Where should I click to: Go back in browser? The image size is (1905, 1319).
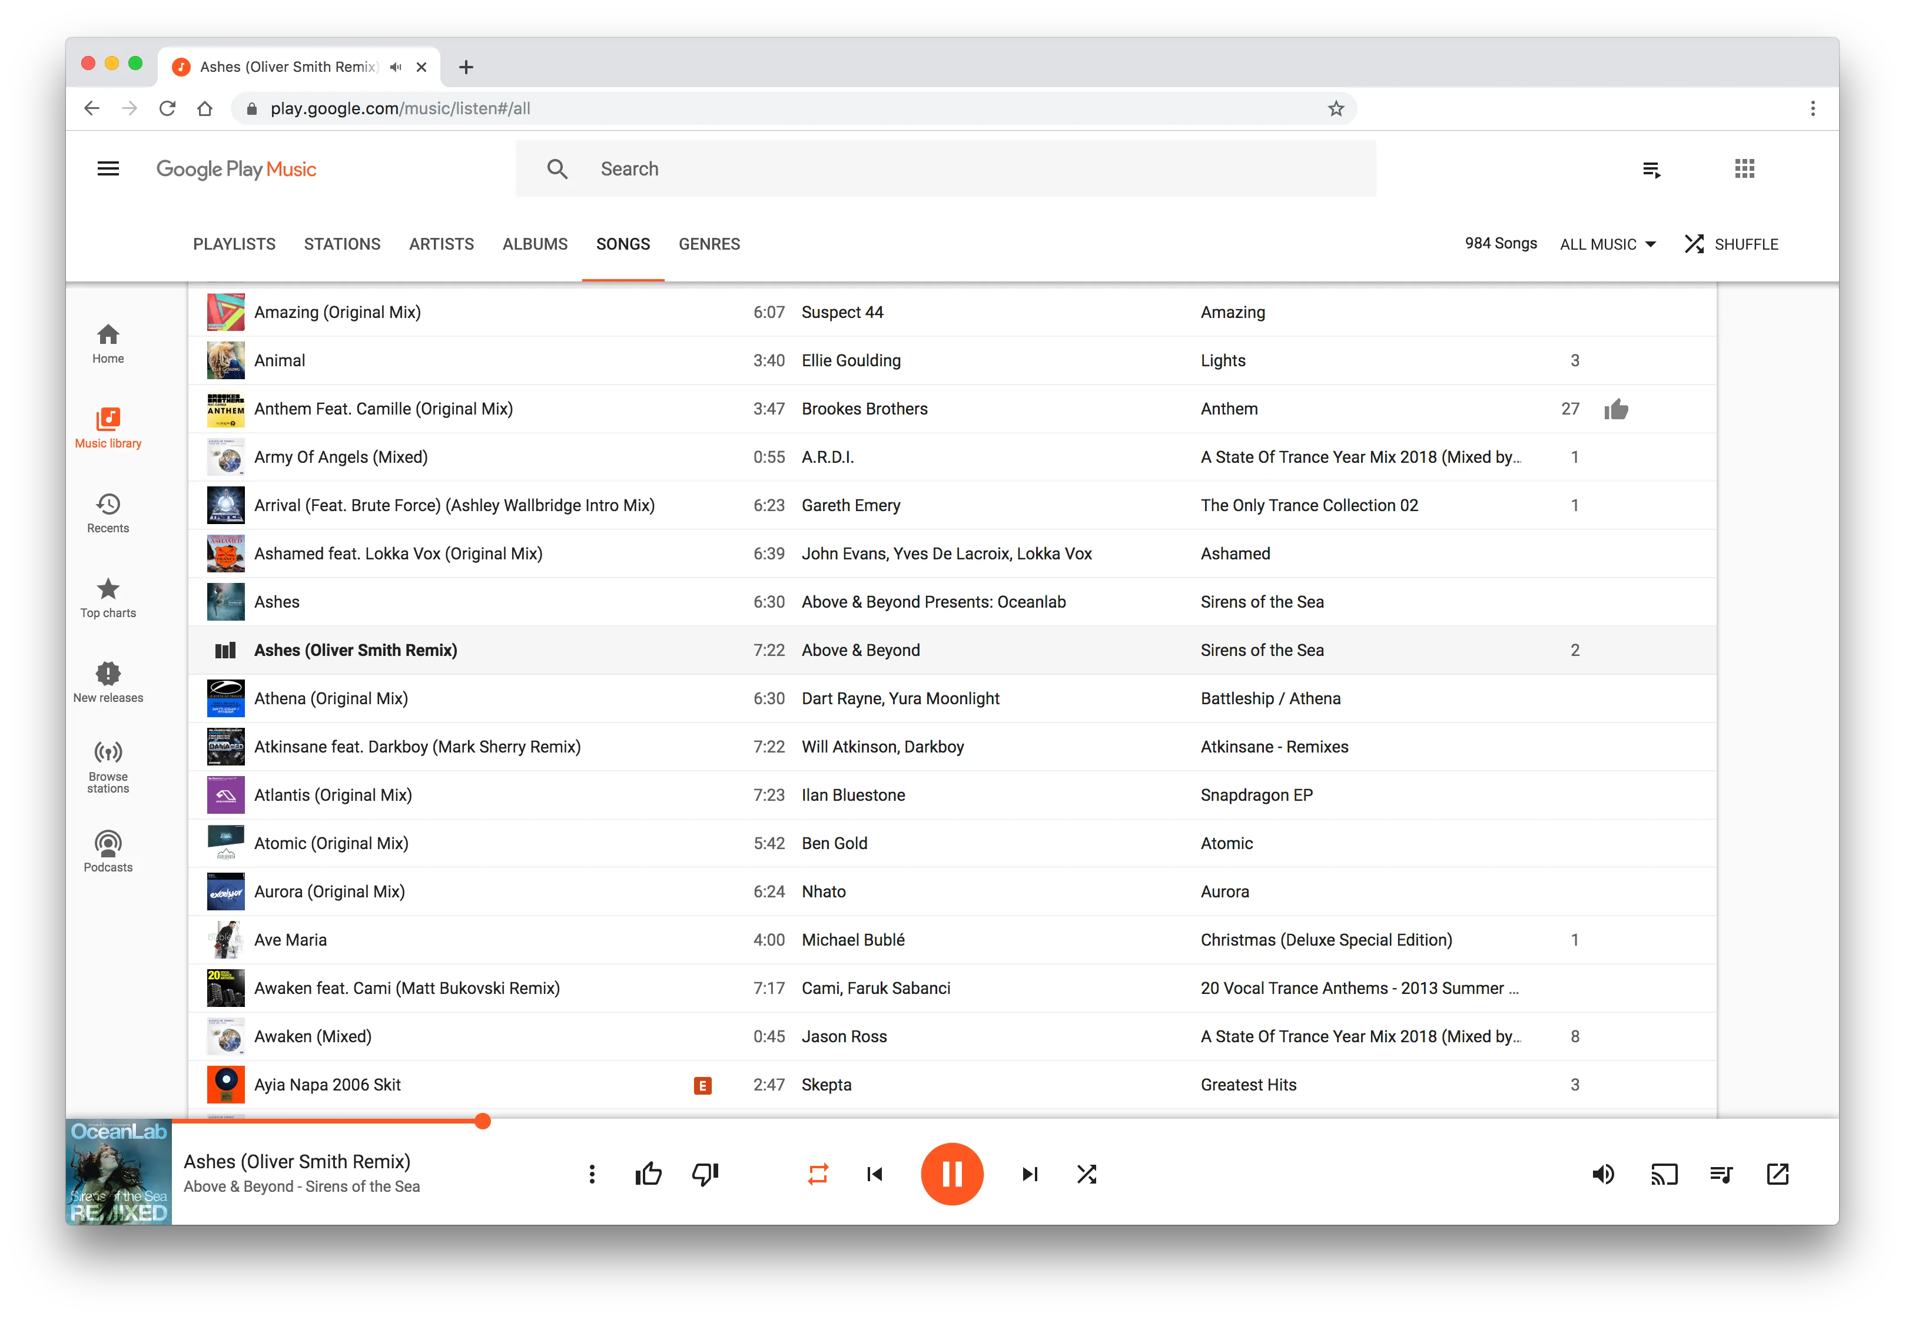92,108
